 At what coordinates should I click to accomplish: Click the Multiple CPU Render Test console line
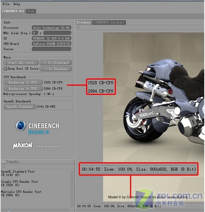(x=21, y=192)
